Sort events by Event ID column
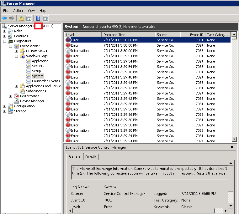The height and width of the screenshot is (214, 239). pos(196,35)
